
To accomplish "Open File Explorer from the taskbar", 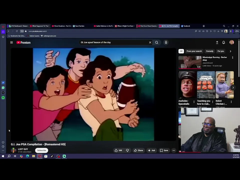I will [33, 156].
